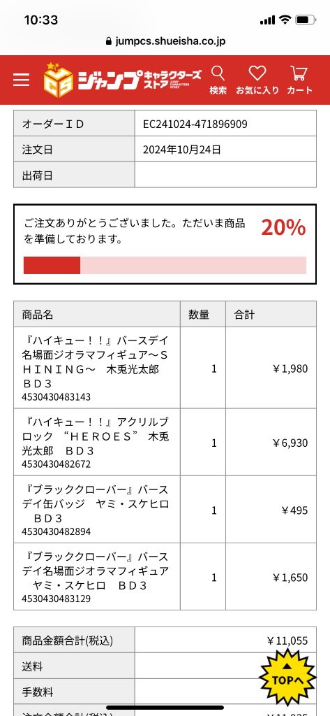Screen dimensions: 330x716
Task: Open the shopping cart
Action: [x=299, y=80]
